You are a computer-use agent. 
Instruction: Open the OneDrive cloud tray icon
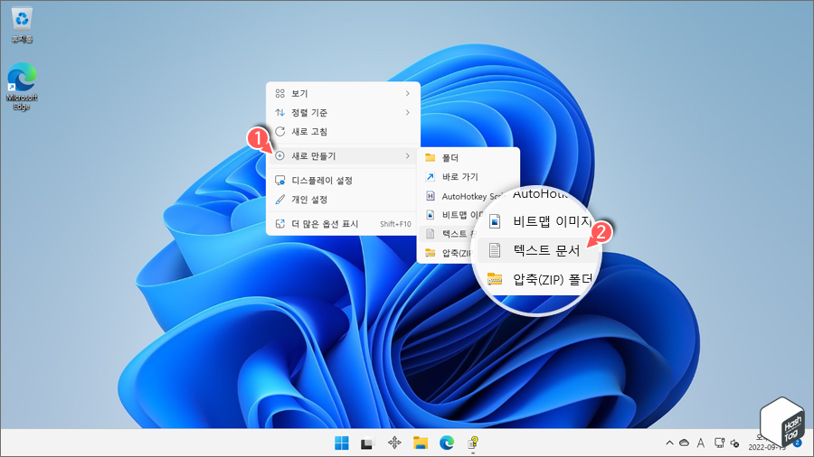685,443
